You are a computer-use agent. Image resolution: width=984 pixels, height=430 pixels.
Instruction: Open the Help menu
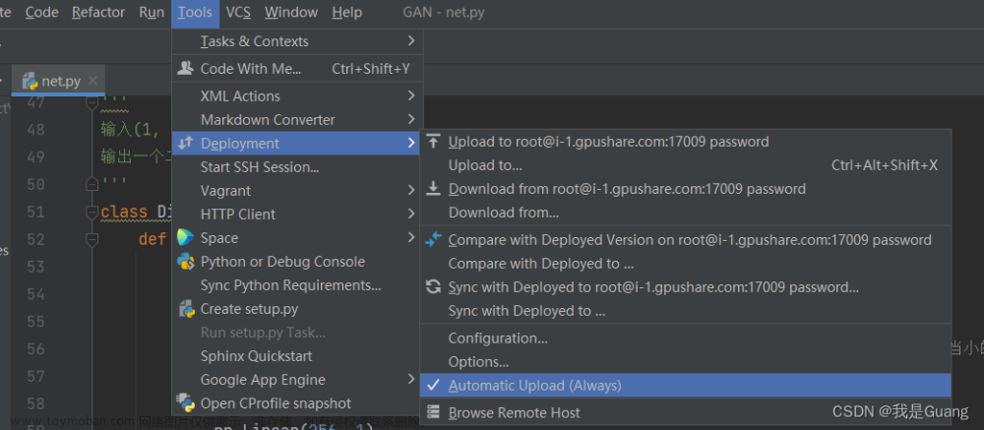[347, 13]
